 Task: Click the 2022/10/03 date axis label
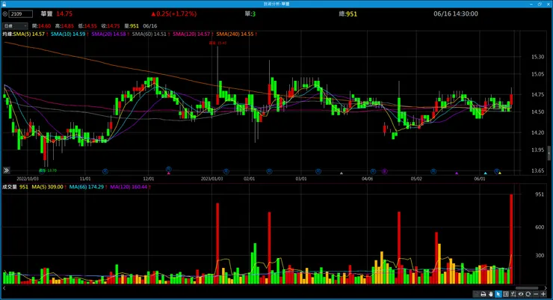[x=28, y=179]
